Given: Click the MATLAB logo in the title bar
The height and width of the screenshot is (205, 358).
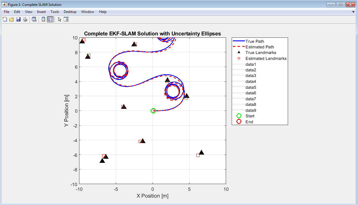Looking at the screenshot, I should [4, 5].
